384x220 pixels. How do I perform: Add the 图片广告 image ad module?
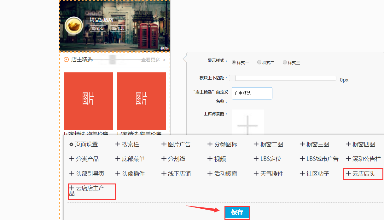click(176, 144)
